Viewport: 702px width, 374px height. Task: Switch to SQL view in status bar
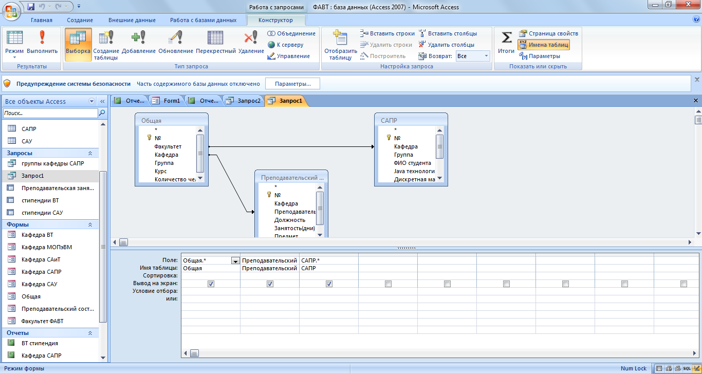pos(687,369)
